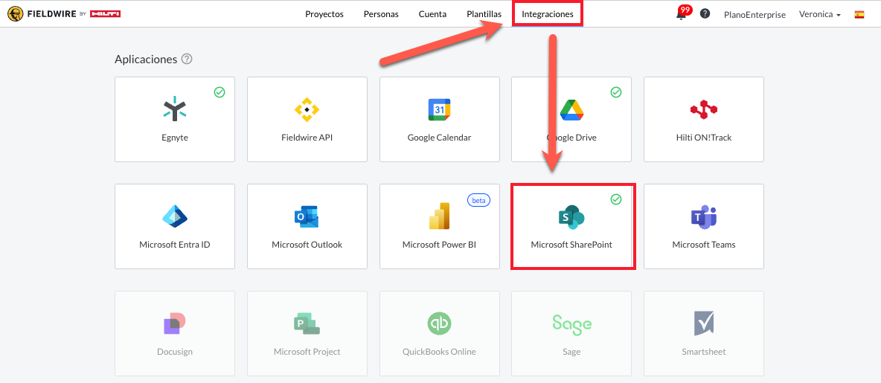This screenshot has height=383, width=881.
Task: Open the Personas tab
Action: pyautogui.click(x=381, y=15)
